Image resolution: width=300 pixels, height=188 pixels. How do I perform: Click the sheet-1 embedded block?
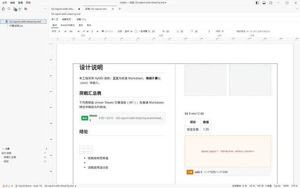[123, 118]
